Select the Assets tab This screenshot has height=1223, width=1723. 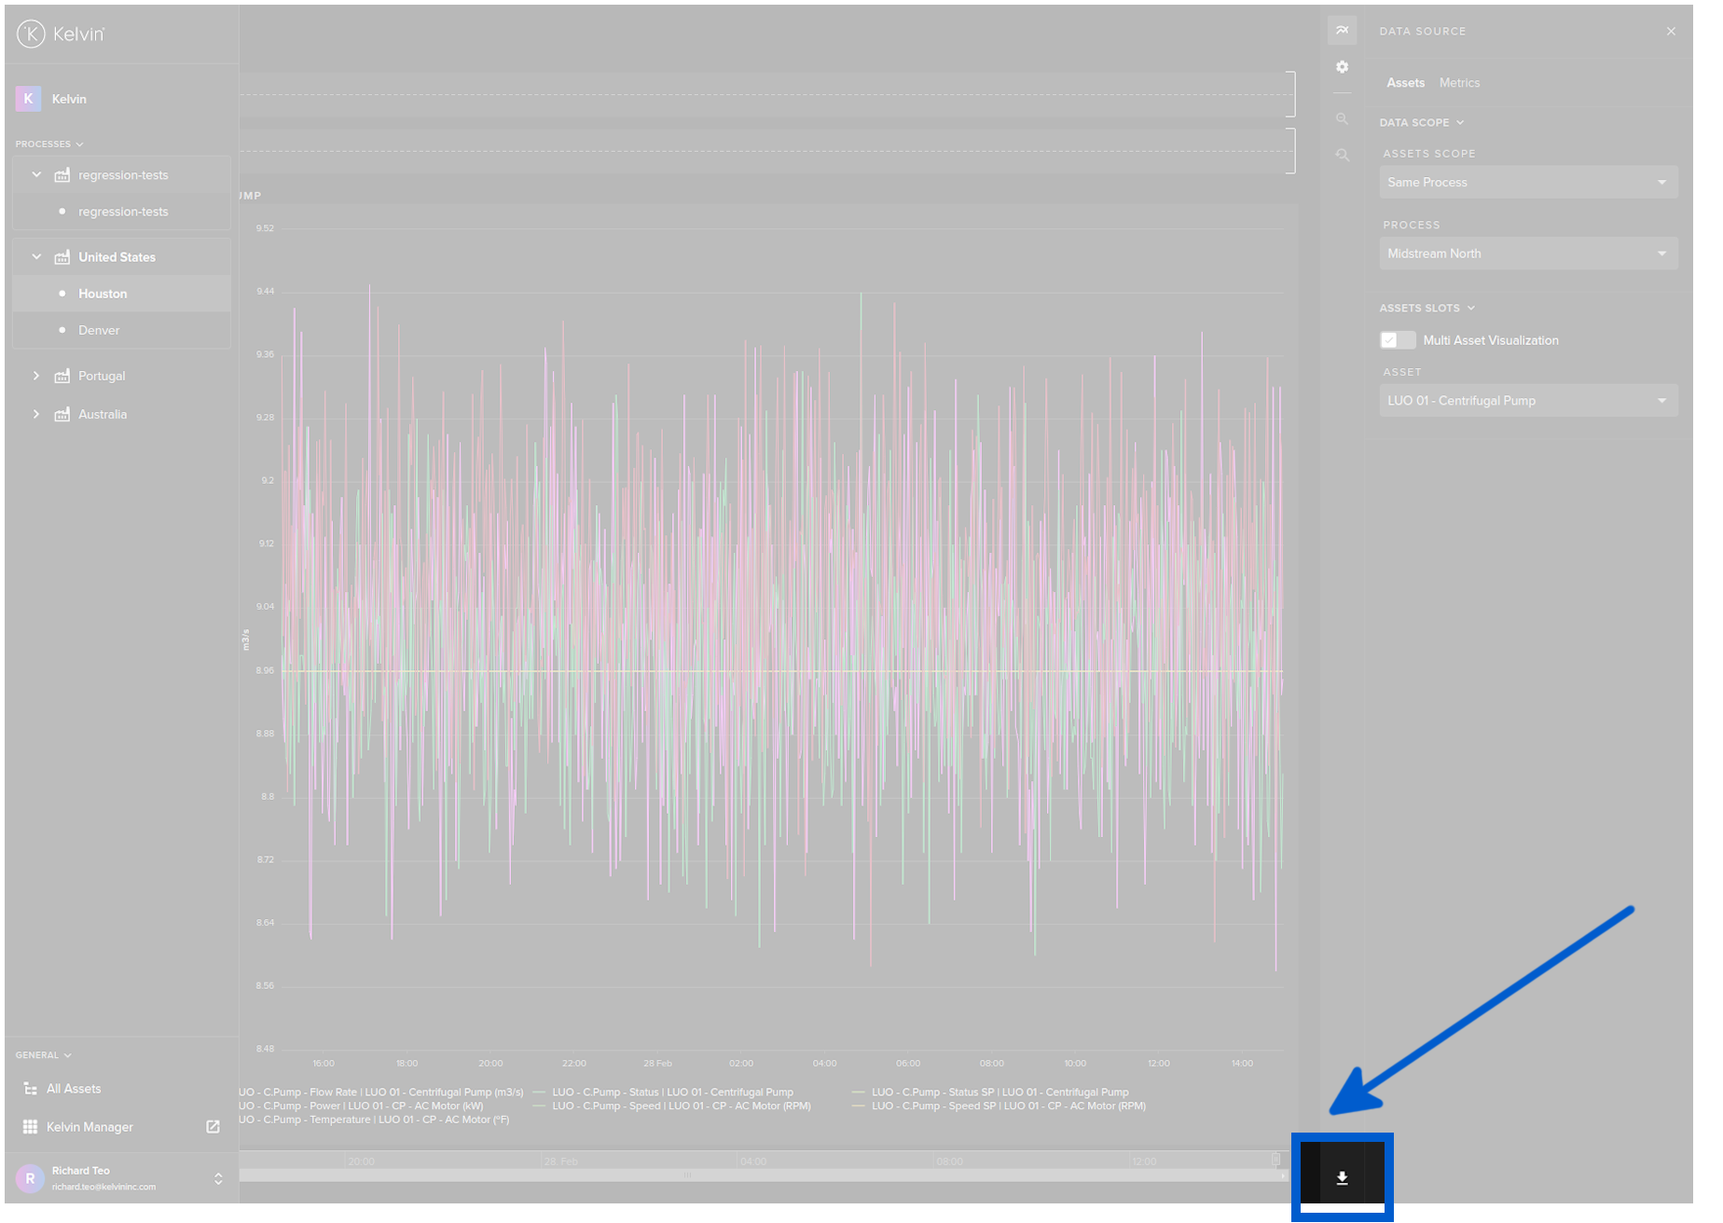click(x=1405, y=83)
